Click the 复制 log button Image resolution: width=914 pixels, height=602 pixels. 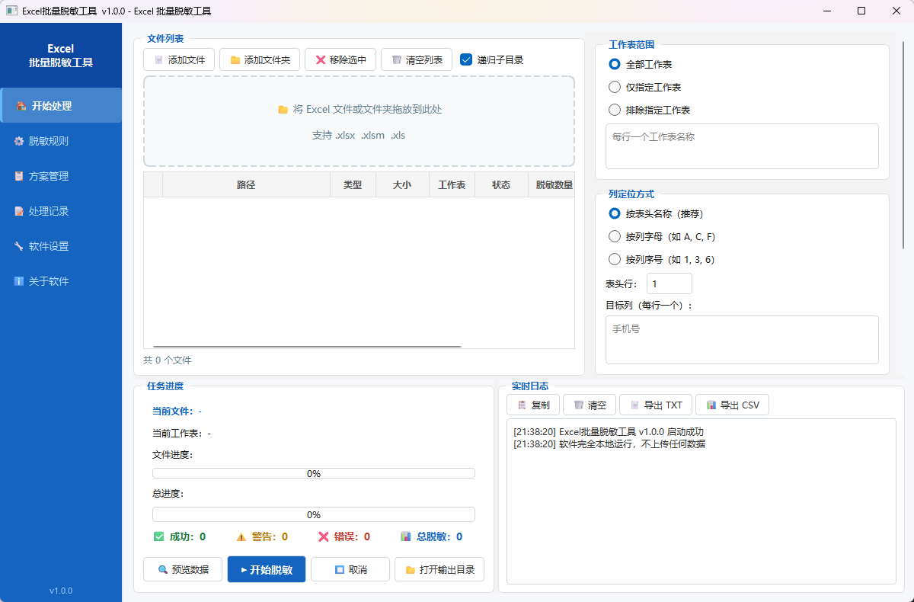[533, 405]
